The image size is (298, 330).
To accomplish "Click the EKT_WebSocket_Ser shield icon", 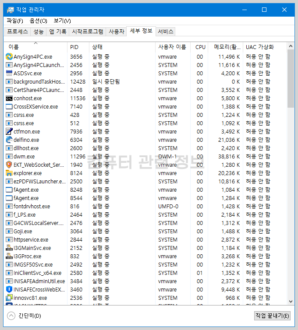I will 9,165.
